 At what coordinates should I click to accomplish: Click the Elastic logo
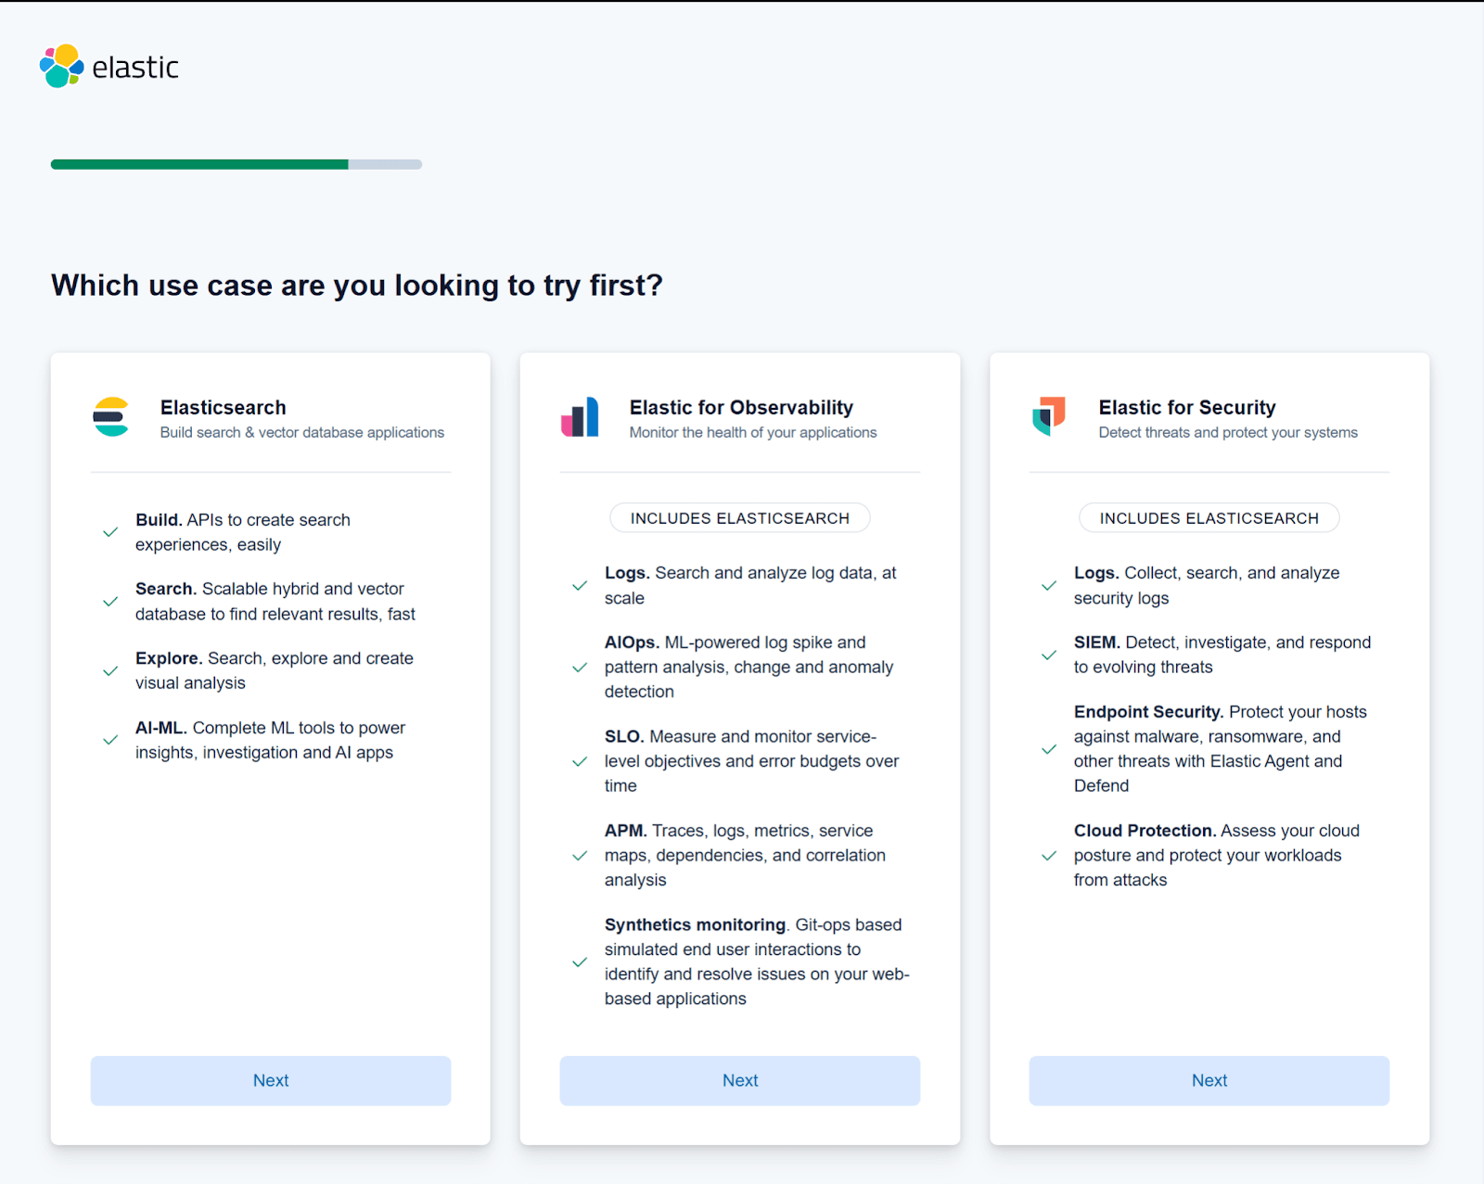(x=109, y=66)
